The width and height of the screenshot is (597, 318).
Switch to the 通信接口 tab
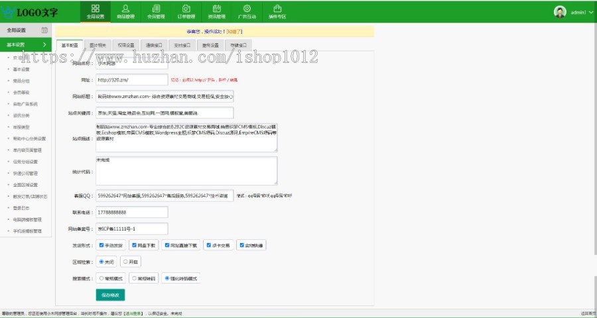click(x=154, y=45)
